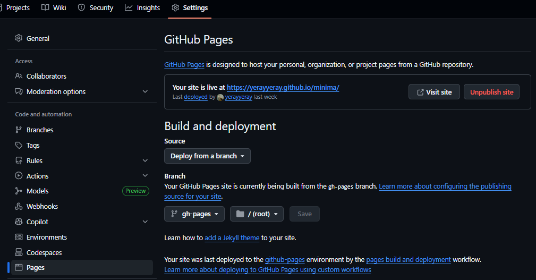Select Webhooks in sidebar
This screenshot has width=536, height=280.
point(82,206)
